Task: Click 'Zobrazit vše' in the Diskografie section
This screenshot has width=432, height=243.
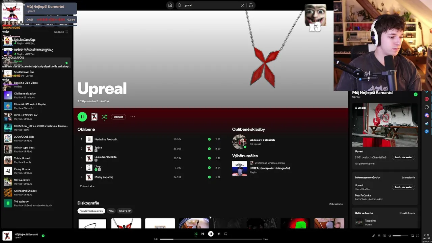Action: (336, 204)
